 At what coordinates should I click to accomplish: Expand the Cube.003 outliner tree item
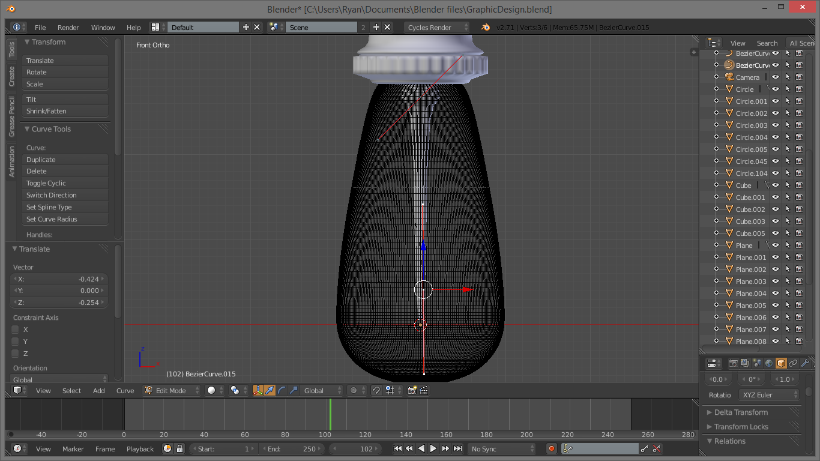coord(716,221)
